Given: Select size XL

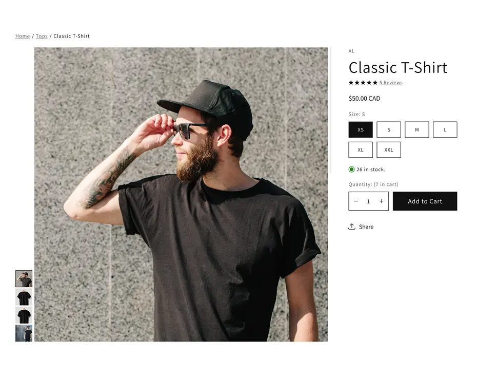Looking at the screenshot, I should click(361, 149).
